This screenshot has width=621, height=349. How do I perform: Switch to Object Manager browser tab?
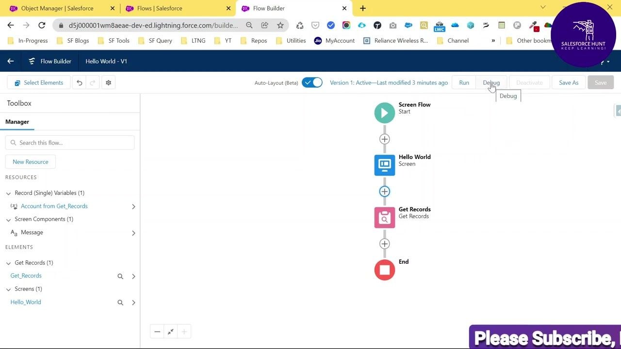(x=62, y=8)
